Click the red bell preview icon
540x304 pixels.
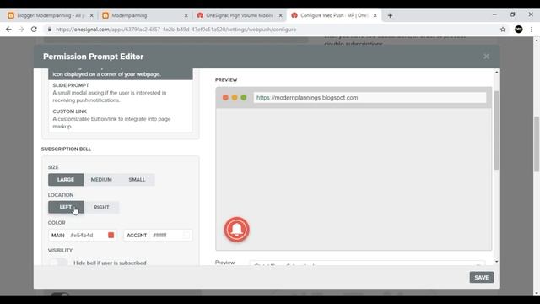pyautogui.click(x=237, y=230)
